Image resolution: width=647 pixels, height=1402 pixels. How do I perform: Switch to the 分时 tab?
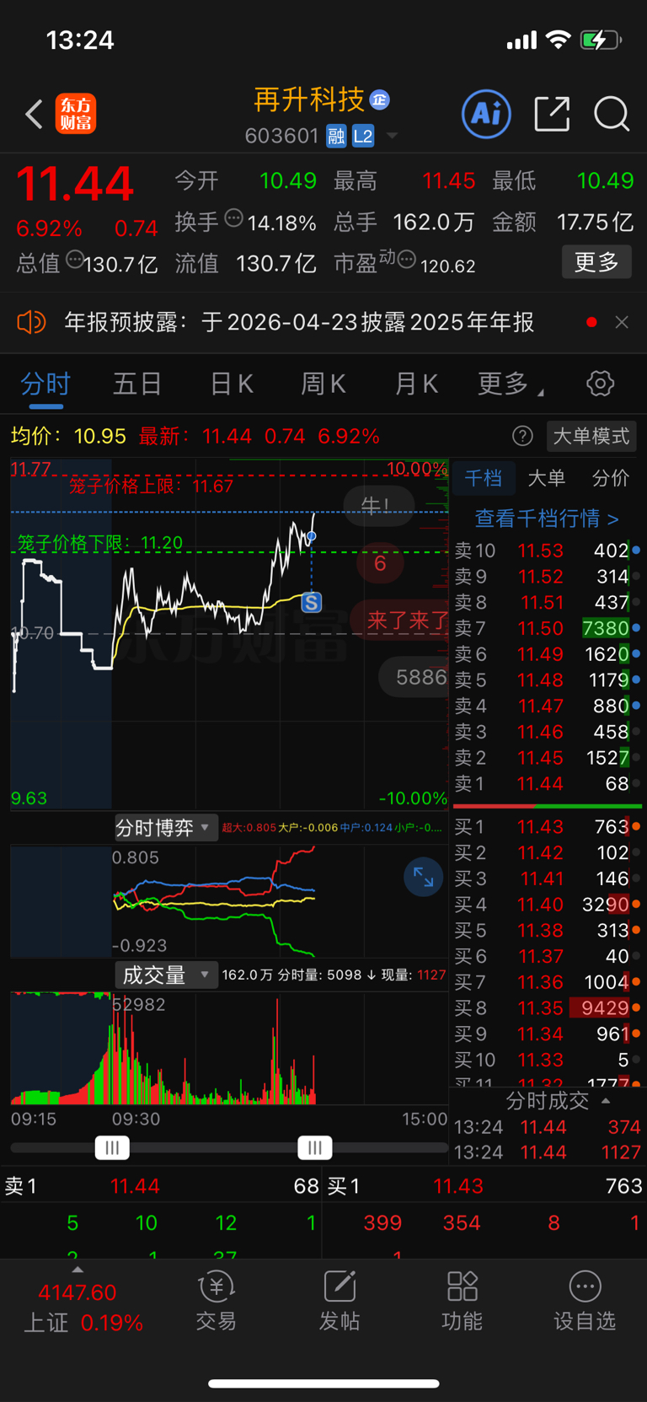(45, 384)
